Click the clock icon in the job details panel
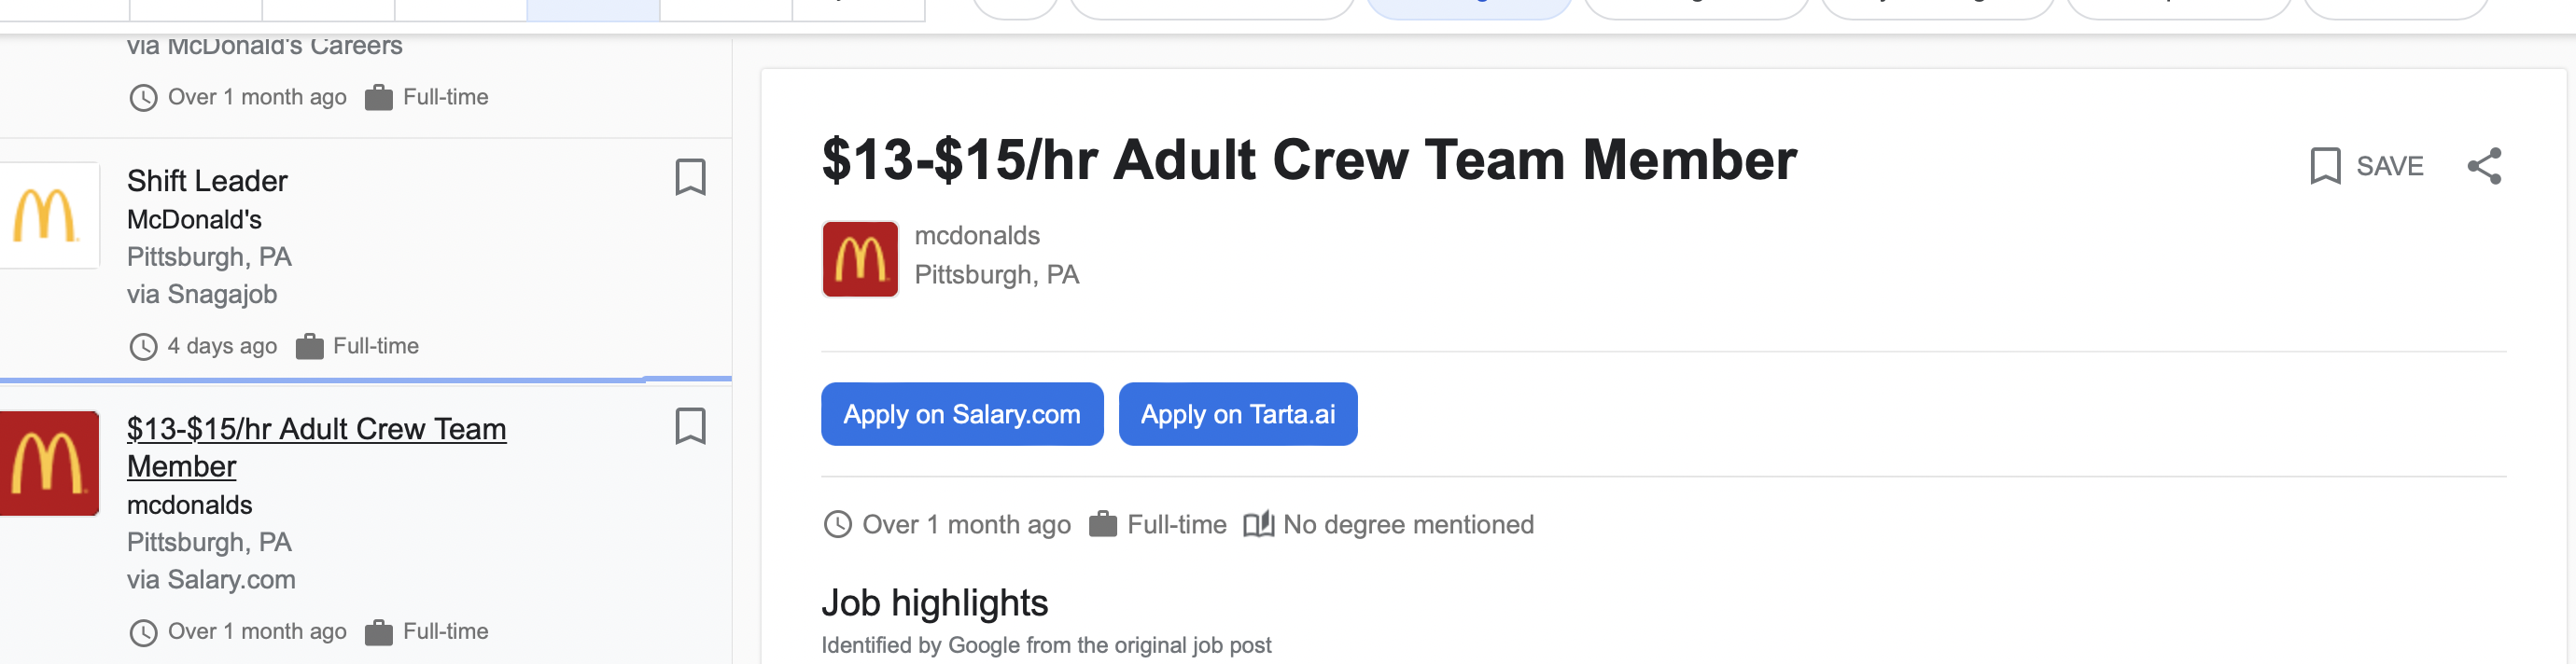Screen dimensions: 2576x664 837,524
